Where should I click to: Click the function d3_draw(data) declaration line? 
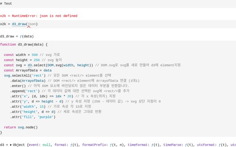[x=24, y=44]
